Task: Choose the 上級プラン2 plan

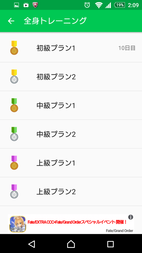Action: tap(71, 192)
